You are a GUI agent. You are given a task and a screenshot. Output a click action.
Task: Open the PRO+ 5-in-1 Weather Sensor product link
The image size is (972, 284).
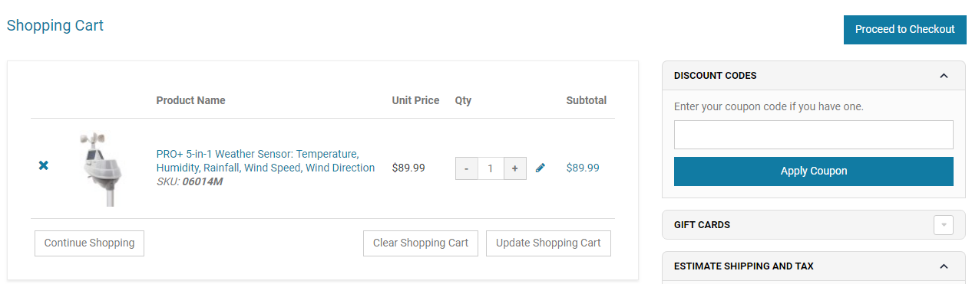(266, 161)
